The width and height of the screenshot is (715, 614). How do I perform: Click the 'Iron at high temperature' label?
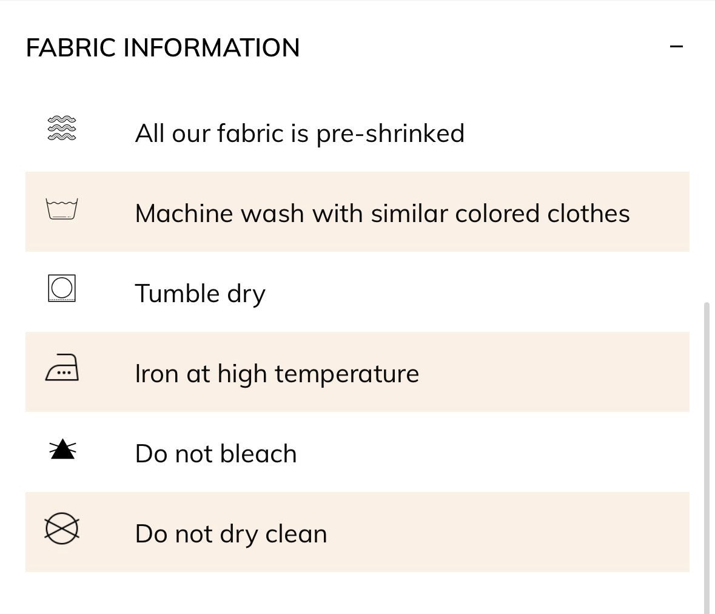pos(277,374)
